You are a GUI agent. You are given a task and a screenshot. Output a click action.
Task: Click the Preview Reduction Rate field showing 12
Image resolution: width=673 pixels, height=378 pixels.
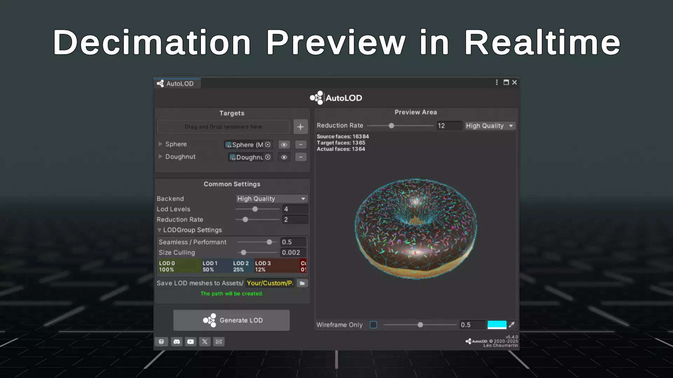pyautogui.click(x=449, y=126)
